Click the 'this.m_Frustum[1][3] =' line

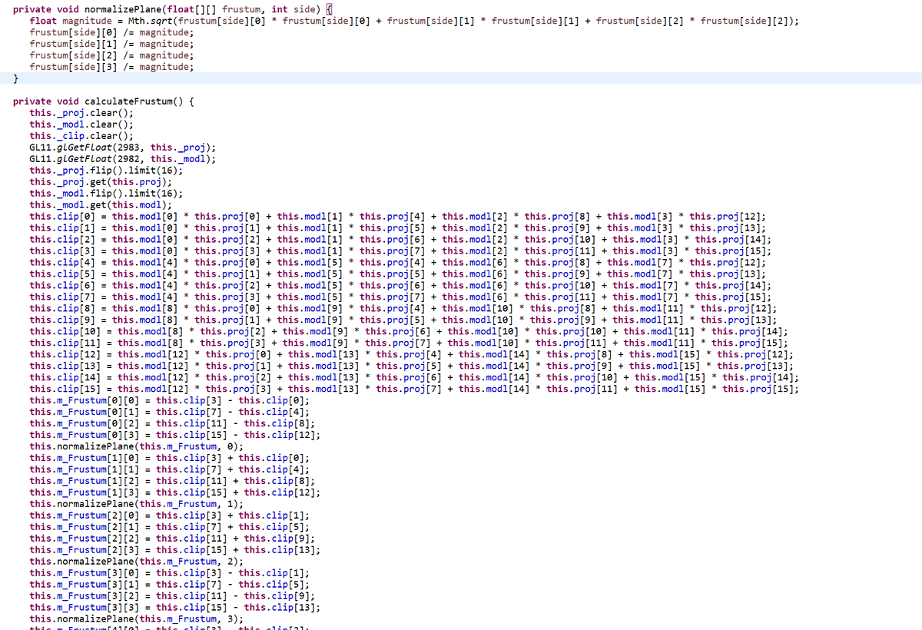click(x=175, y=492)
